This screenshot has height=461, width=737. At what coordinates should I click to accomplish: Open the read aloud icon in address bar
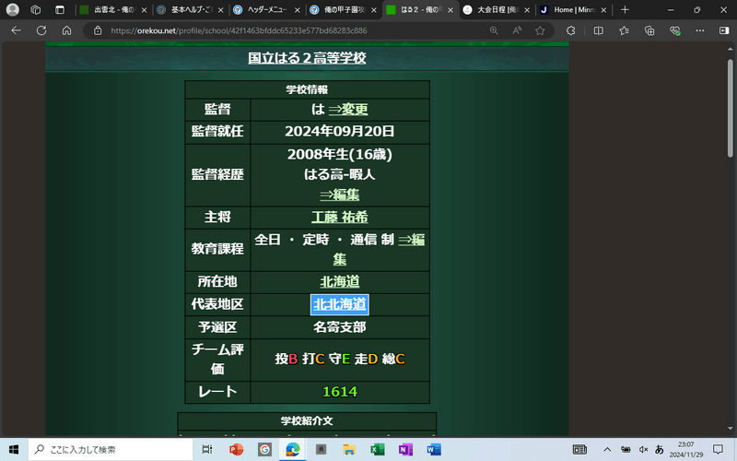coord(517,30)
